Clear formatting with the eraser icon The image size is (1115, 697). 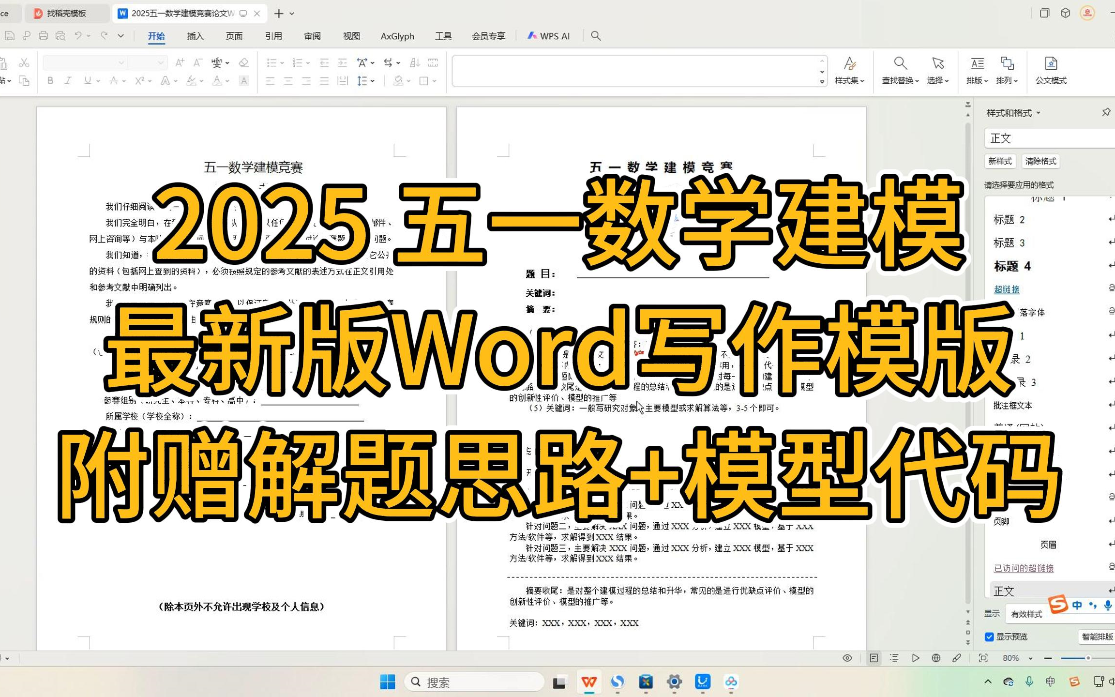(244, 63)
